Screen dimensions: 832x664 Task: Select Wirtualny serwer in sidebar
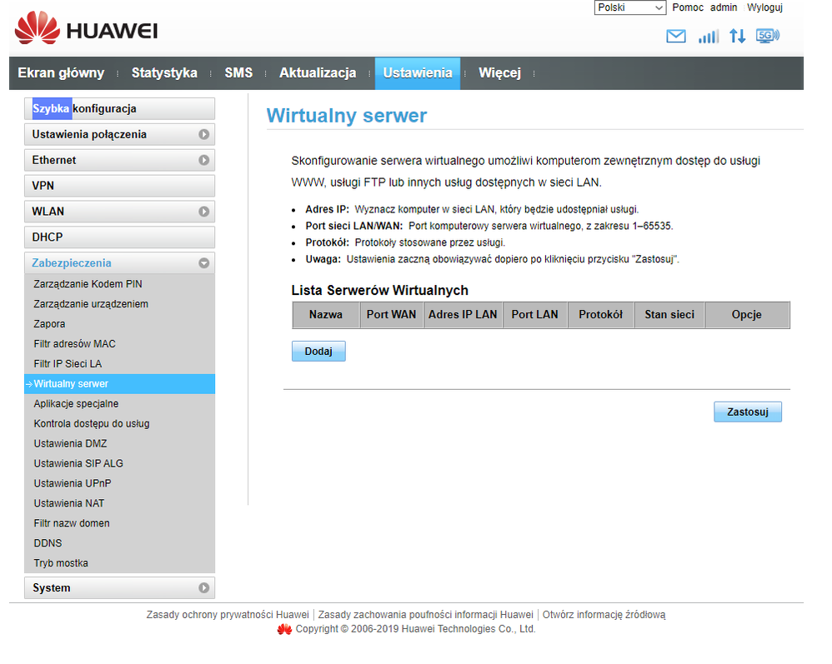pos(119,383)
